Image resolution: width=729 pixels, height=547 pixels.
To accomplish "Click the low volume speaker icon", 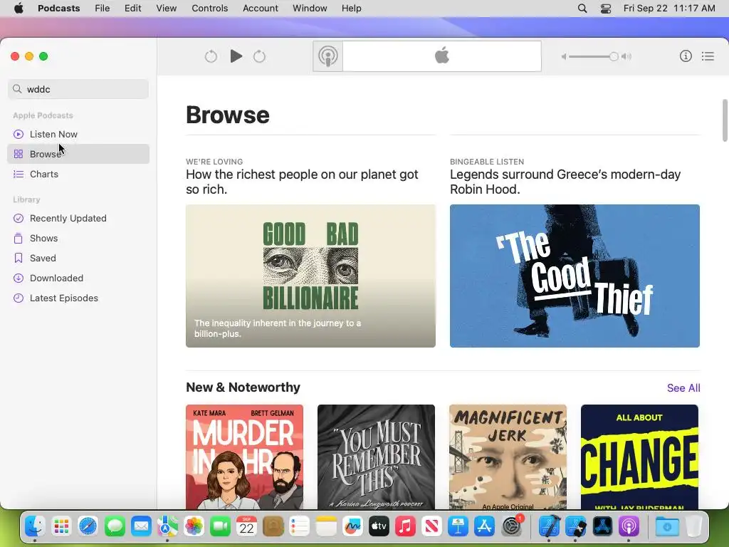I will pos(564,56).
